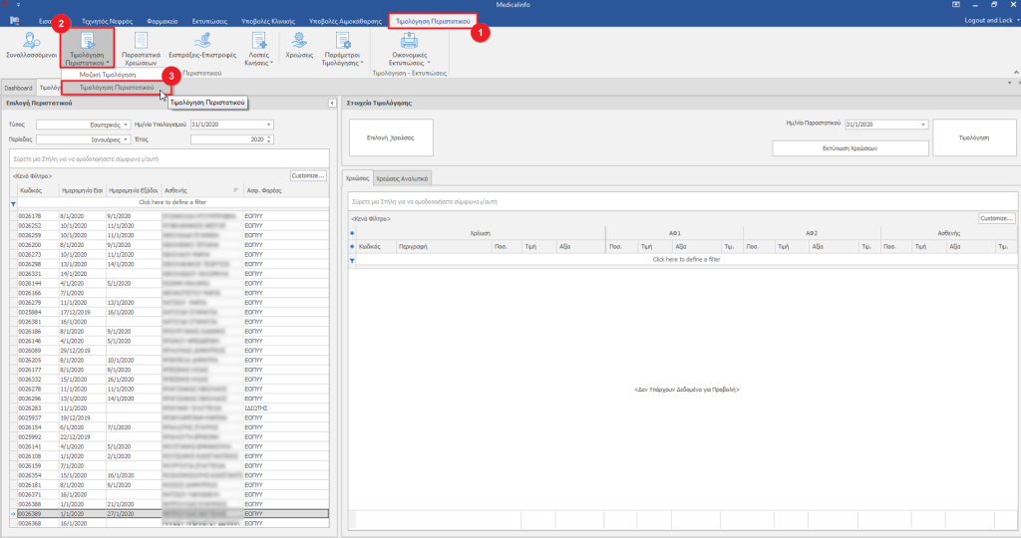Screen dimensions: 1021x538
Task: Open the Ημ/νία Υπολογισμού date dropdown
Action: 269,126
